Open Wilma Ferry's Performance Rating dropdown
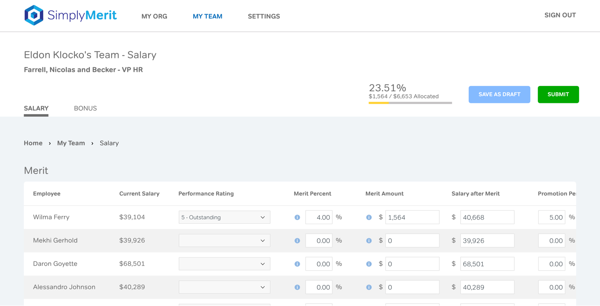 pyautogui.click(x=224, y=217)
